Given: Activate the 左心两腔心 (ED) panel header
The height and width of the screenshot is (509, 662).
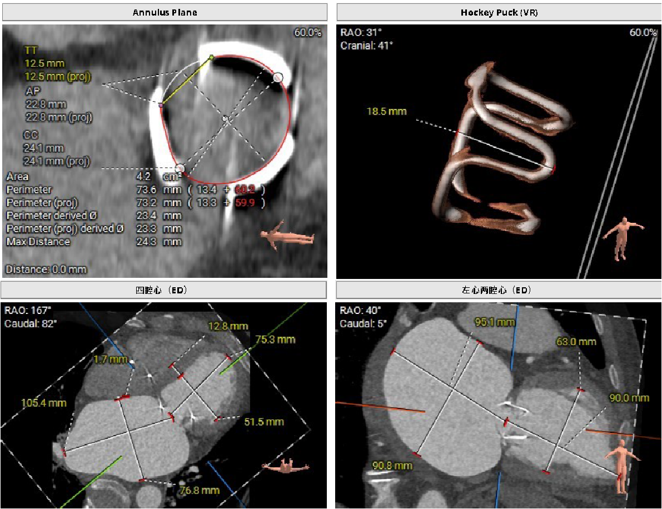Looking at the screenshot, I should tap(499, 290).
